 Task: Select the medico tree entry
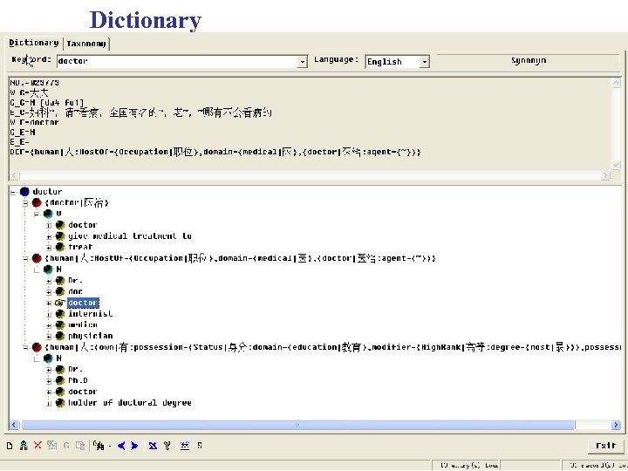point(83,324)
